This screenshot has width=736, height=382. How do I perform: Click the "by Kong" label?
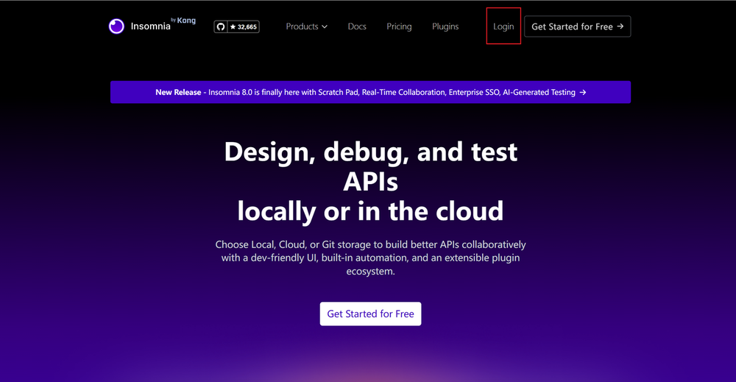tap(183, 21)
